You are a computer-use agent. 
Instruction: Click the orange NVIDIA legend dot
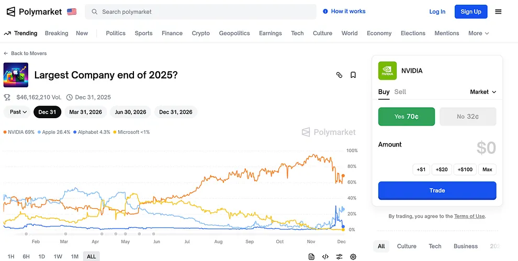[x=5, y=132]
